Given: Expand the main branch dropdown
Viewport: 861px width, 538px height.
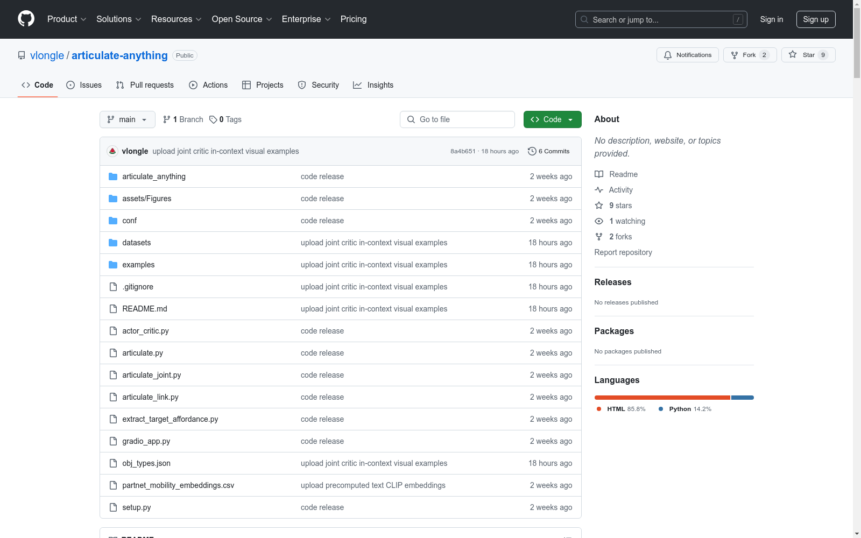Looking at the screenshot, I should pos(127,119).
